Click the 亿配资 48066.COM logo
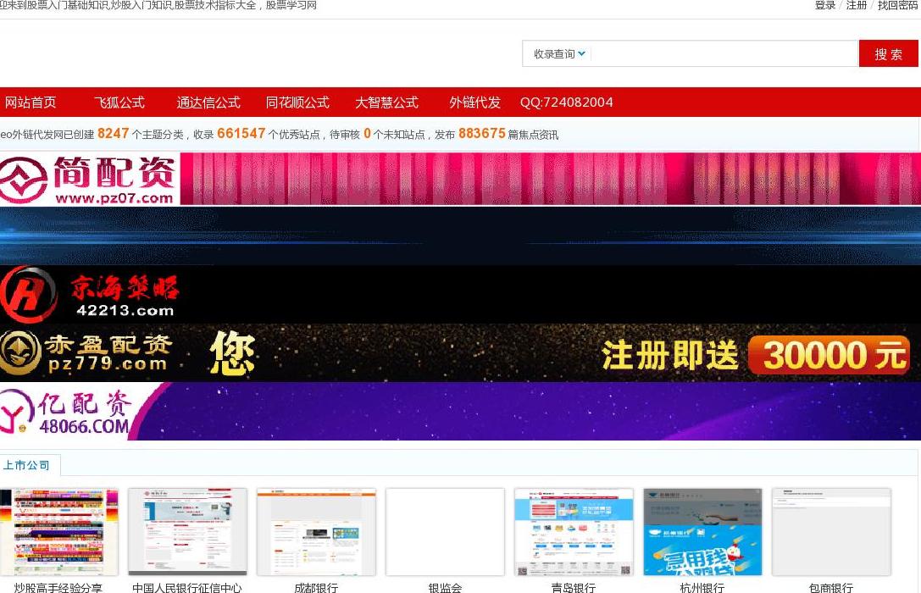The image size is (921, 593). coord(66,412)
